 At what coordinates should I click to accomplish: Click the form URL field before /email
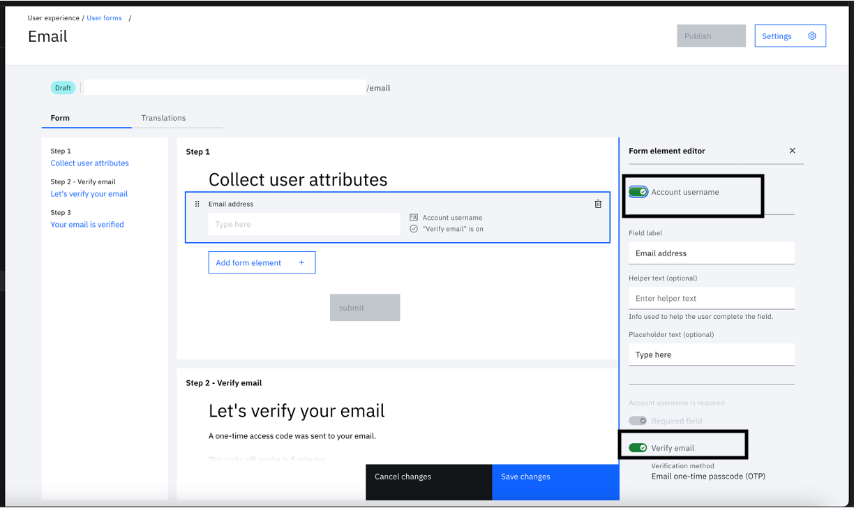coord(225,88)
